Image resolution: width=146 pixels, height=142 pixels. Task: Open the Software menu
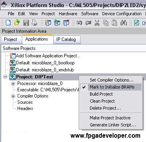[x=90, y=14]
